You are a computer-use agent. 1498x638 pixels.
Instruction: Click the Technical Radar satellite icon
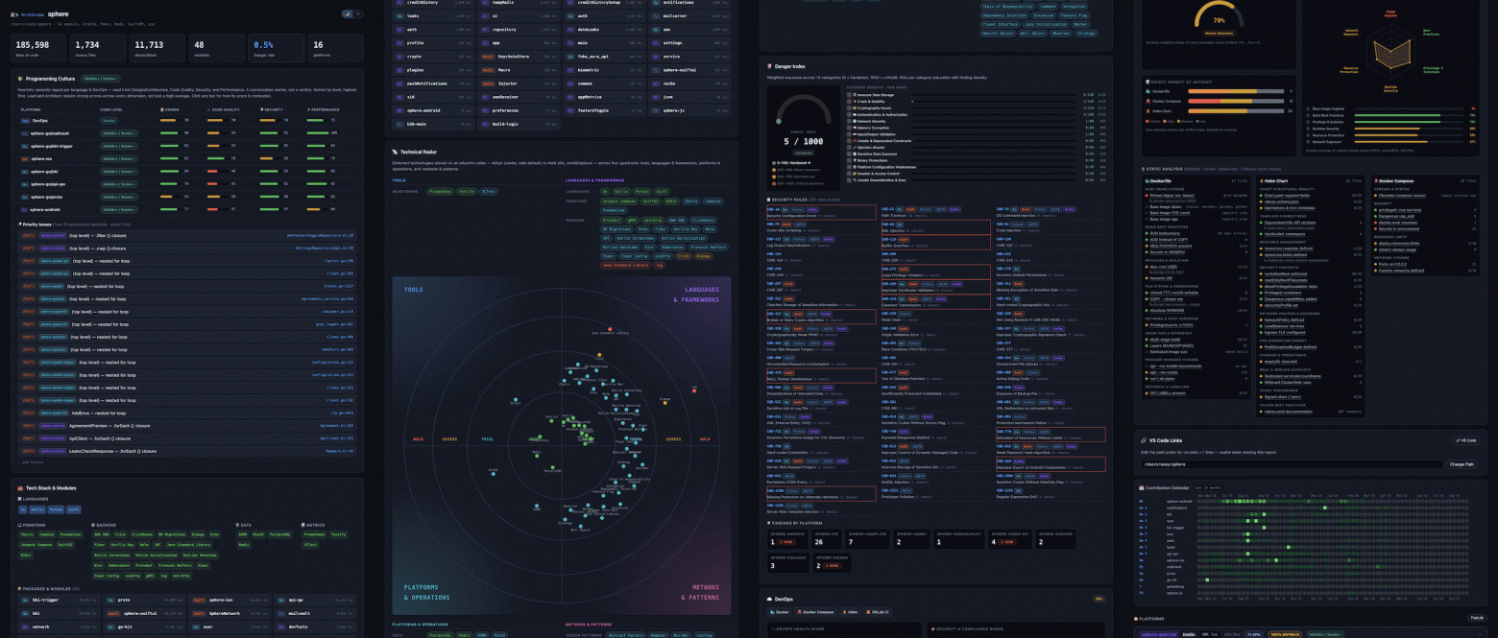click(x=395, y=152)
